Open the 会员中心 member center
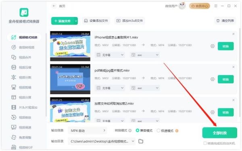This screenshot has width=242, height=151. 200,6
